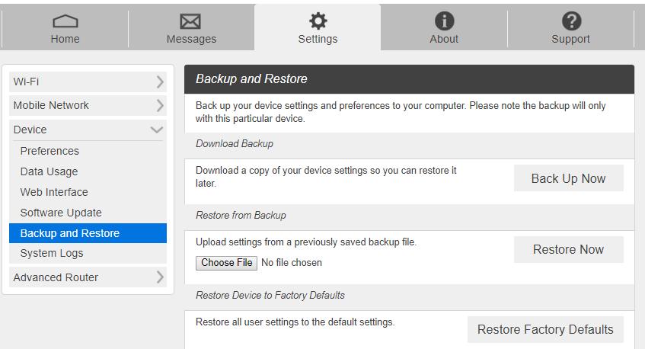This screenshot has height=349, width=645.
Task: Click the Restore Now button
Action: tap(568, 249)
